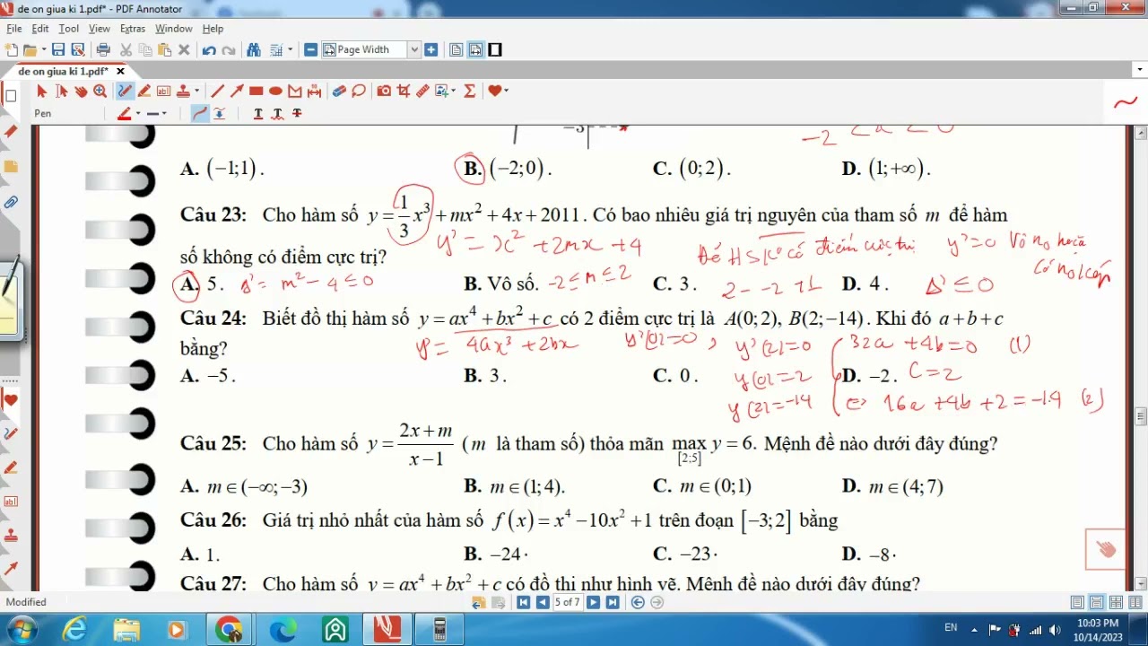Go to previous page in navigation bar
The image size is (1148, 646).
pos(543,602)
